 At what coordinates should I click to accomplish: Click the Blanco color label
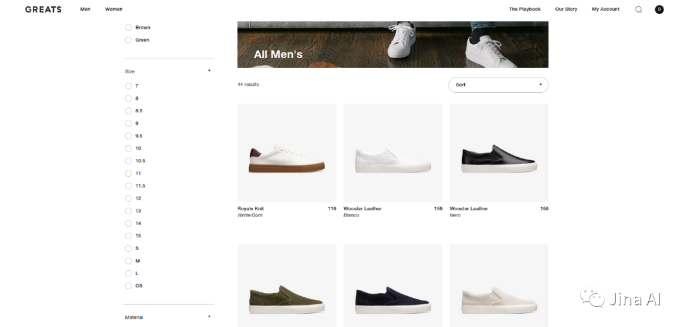(351, 215)
